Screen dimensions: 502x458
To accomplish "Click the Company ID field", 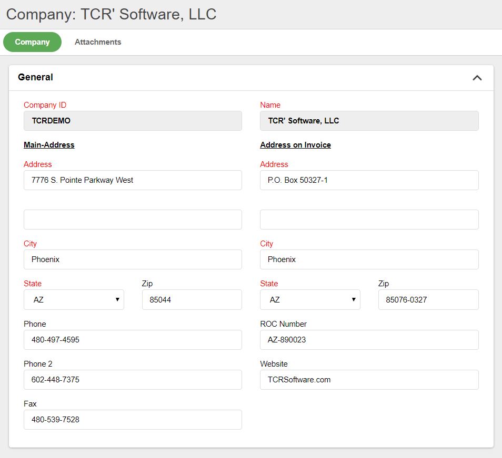I will pos(133,121).
